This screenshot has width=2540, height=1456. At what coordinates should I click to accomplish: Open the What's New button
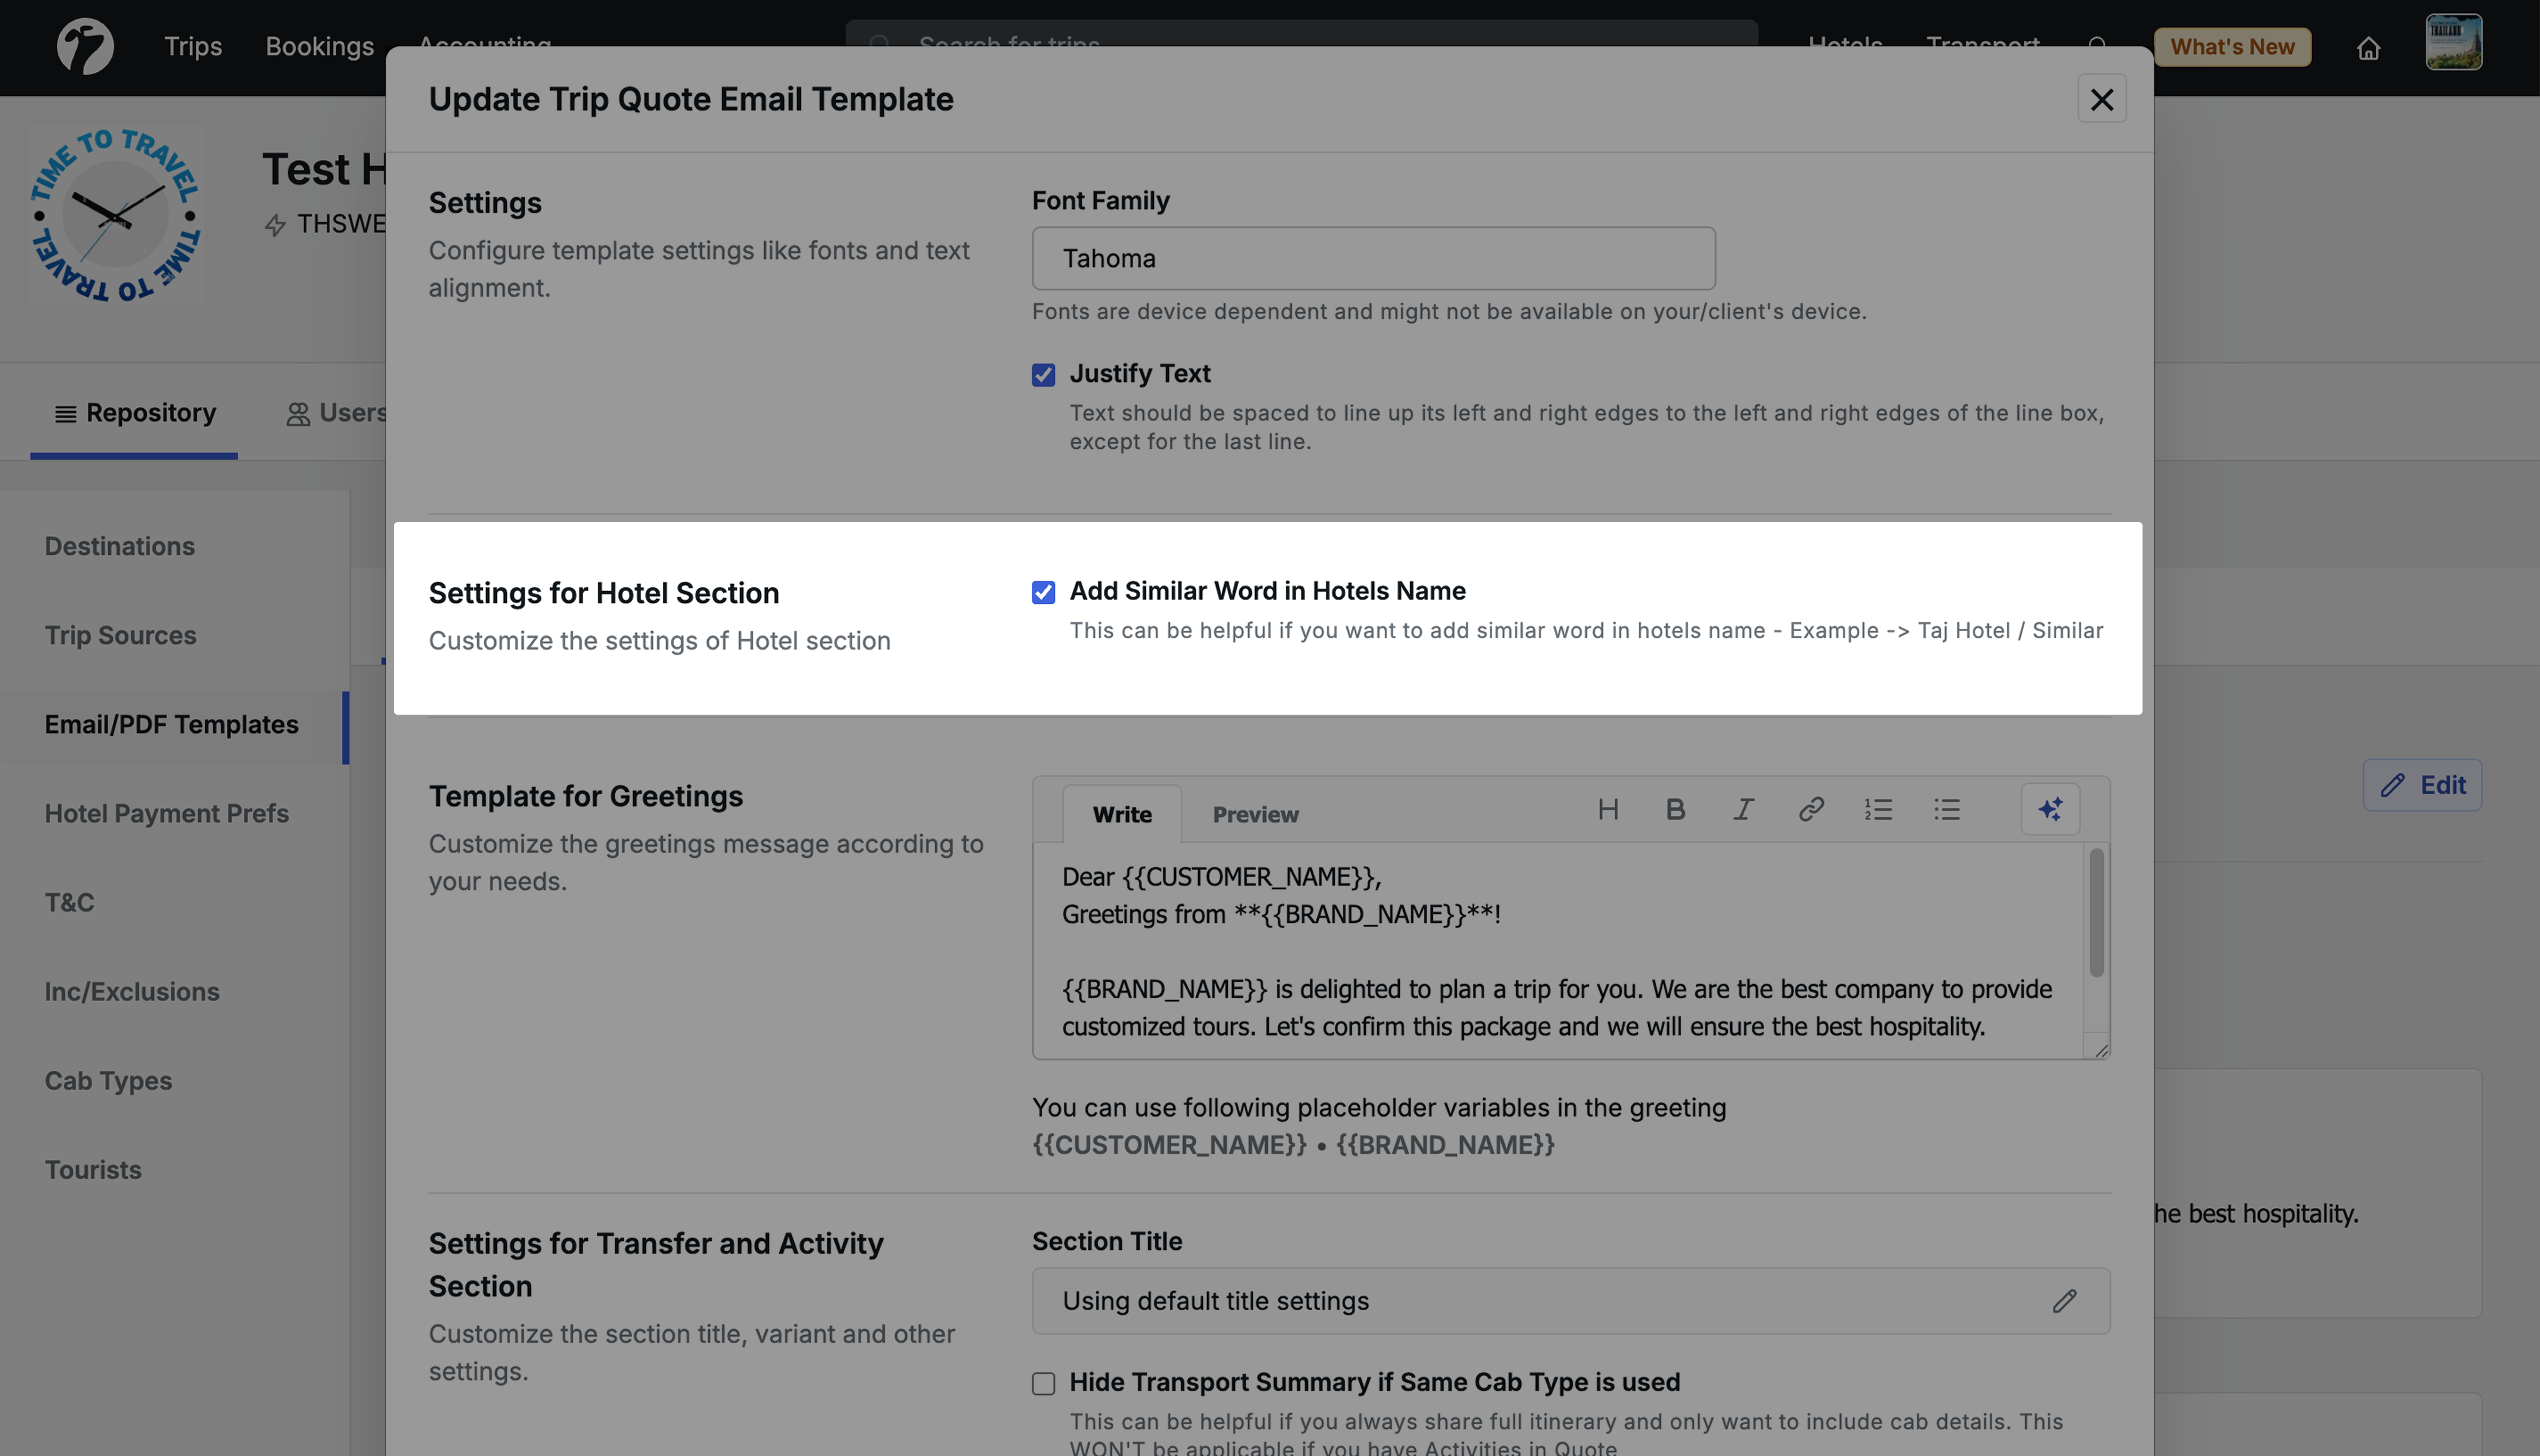2232,47
